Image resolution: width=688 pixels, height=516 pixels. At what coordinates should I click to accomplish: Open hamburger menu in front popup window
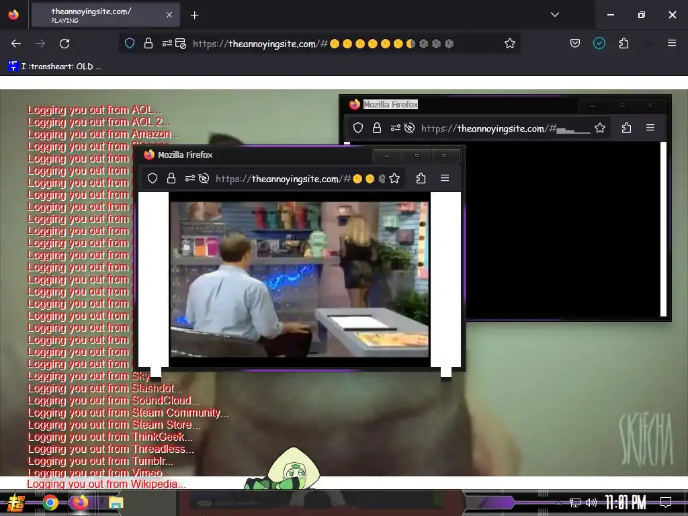point(445,178)
